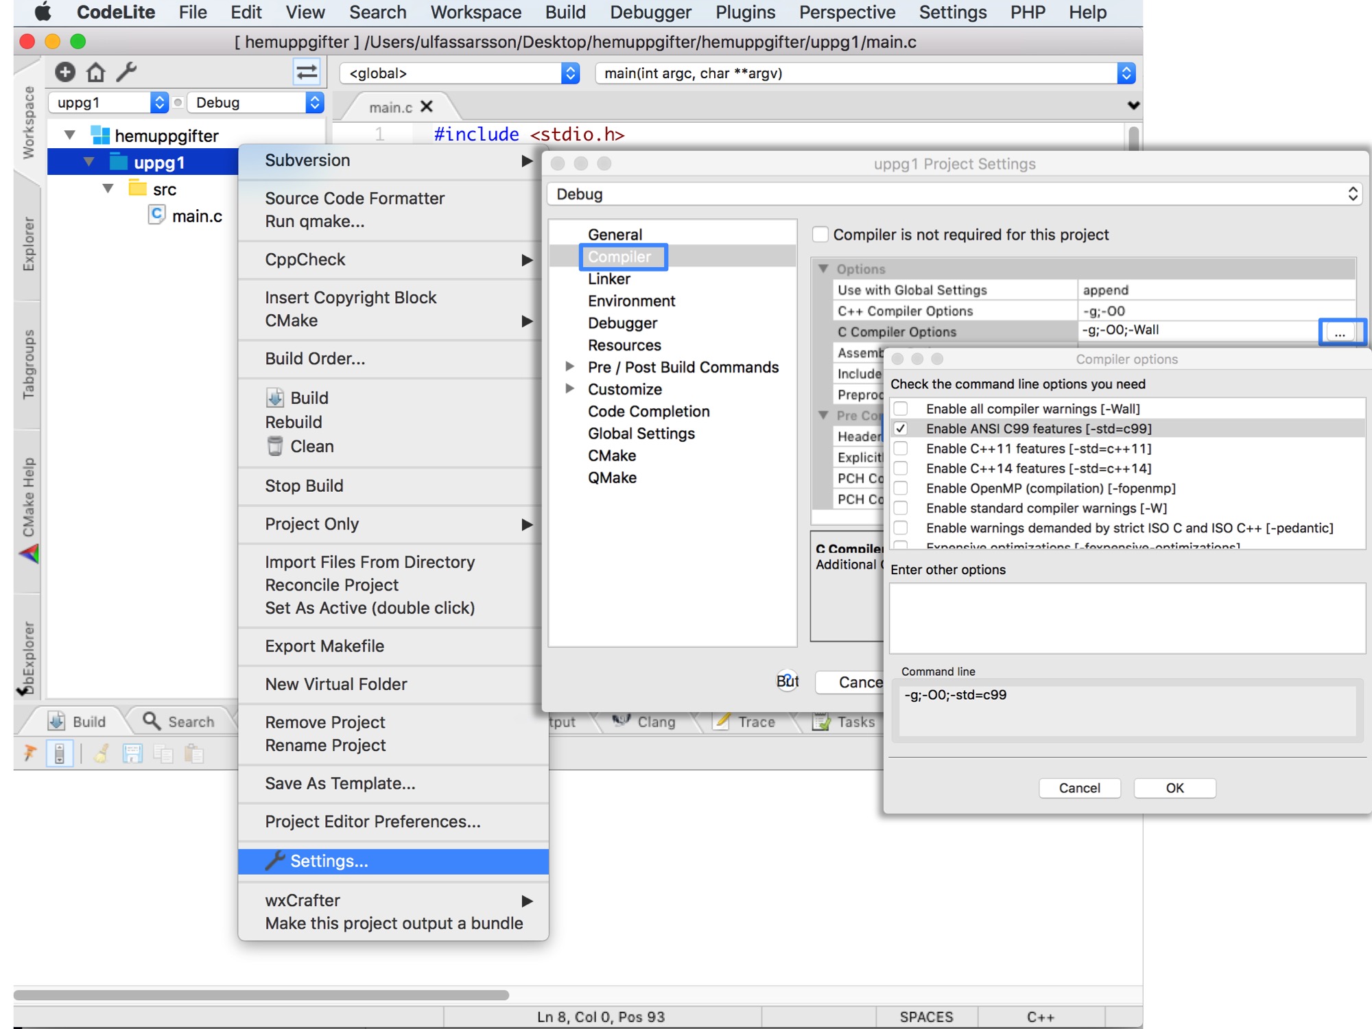Click the home icon in workspace toolbar
The height and width of the screenshot is (1029, 1372).
(96, 72)
